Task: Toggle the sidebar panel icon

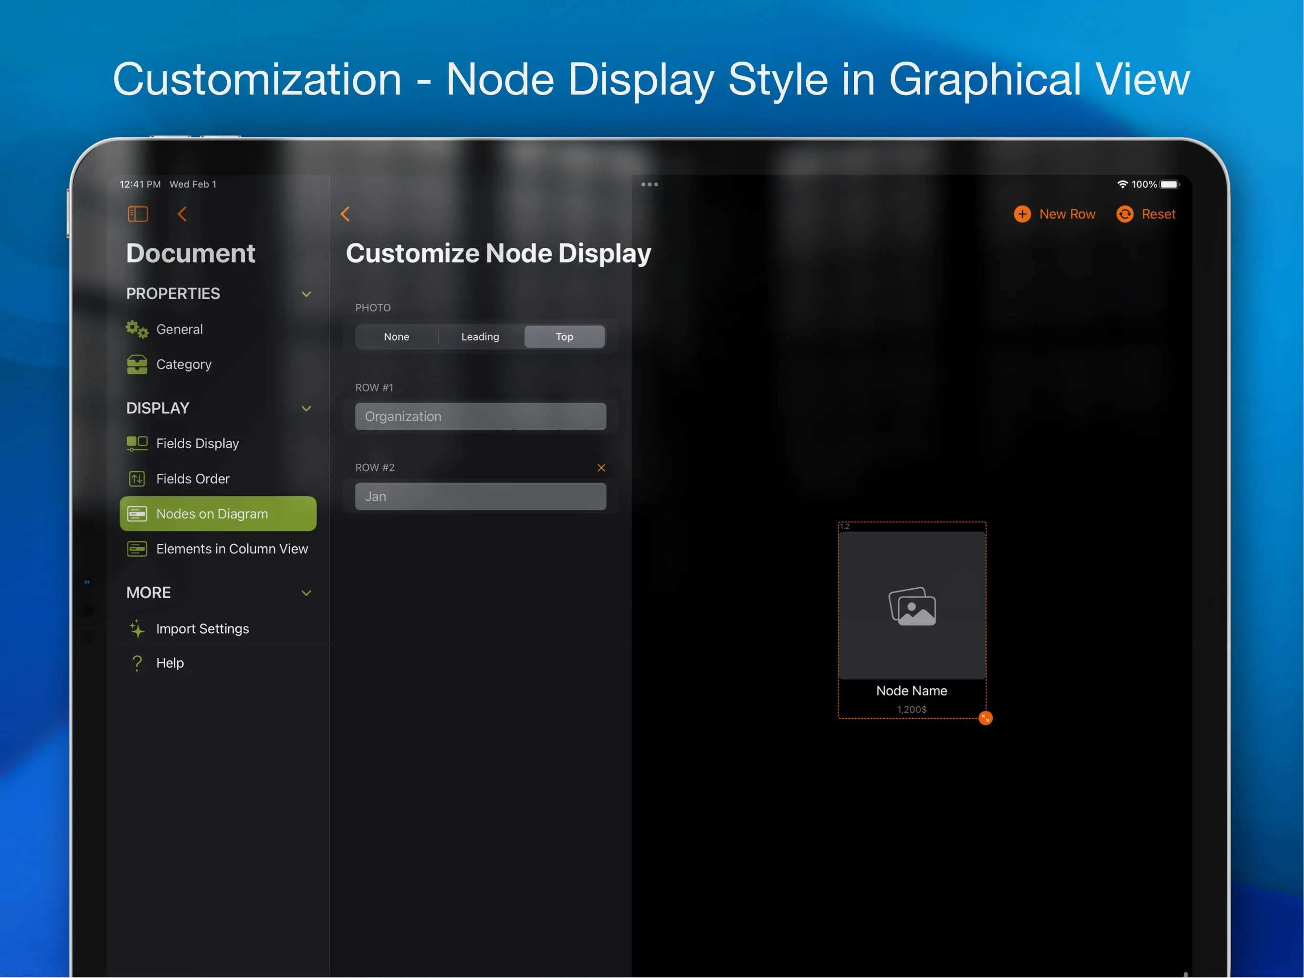Action: [137, 213]
